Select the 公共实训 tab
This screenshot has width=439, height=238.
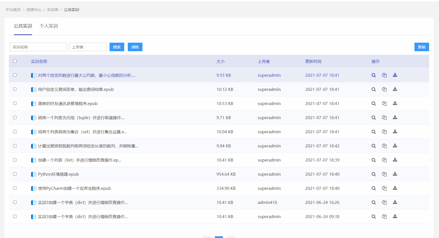[x=23, y=26]
